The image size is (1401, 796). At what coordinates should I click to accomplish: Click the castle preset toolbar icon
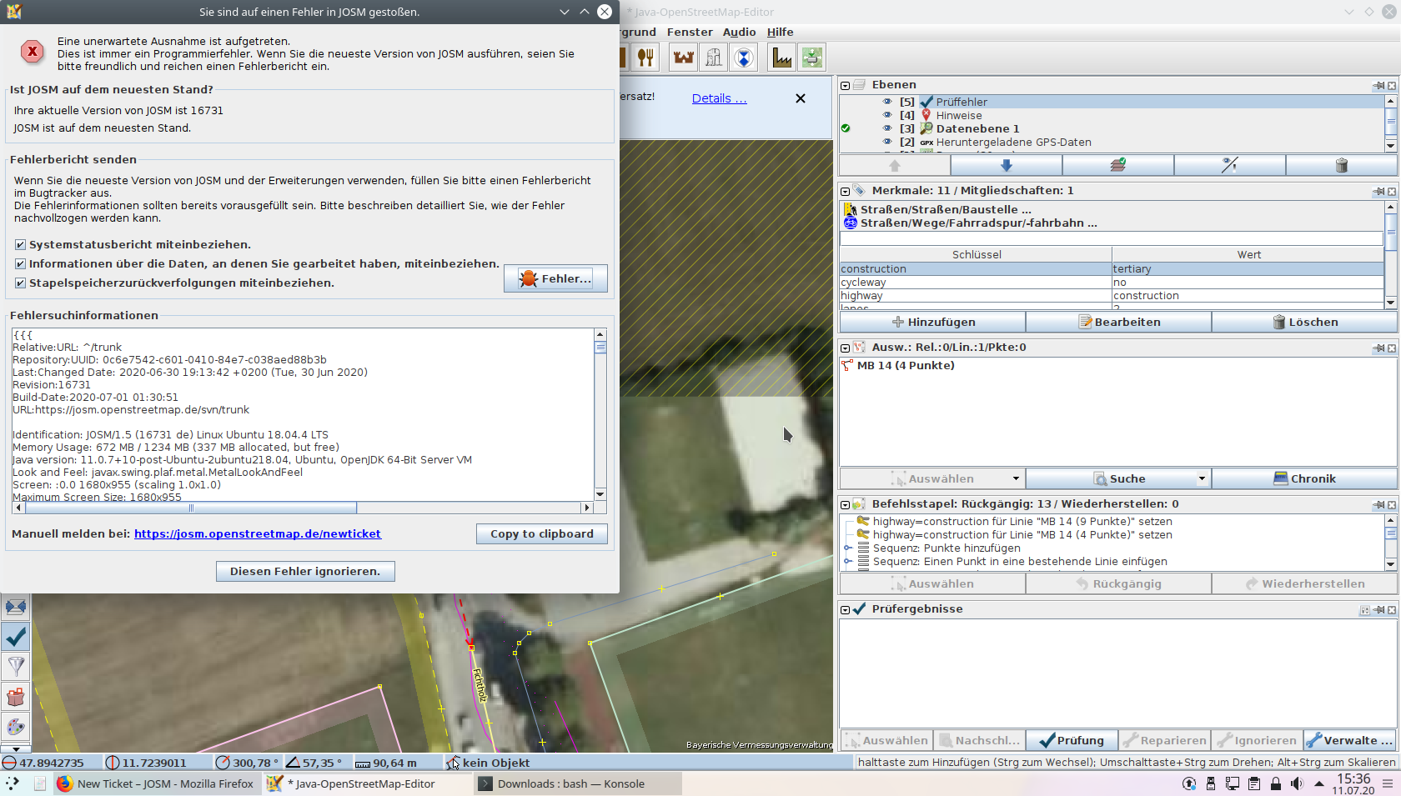pos(684,58)
